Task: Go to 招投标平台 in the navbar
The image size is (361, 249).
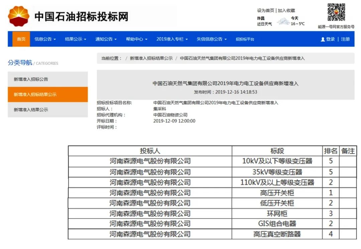Action: [245, 39]
